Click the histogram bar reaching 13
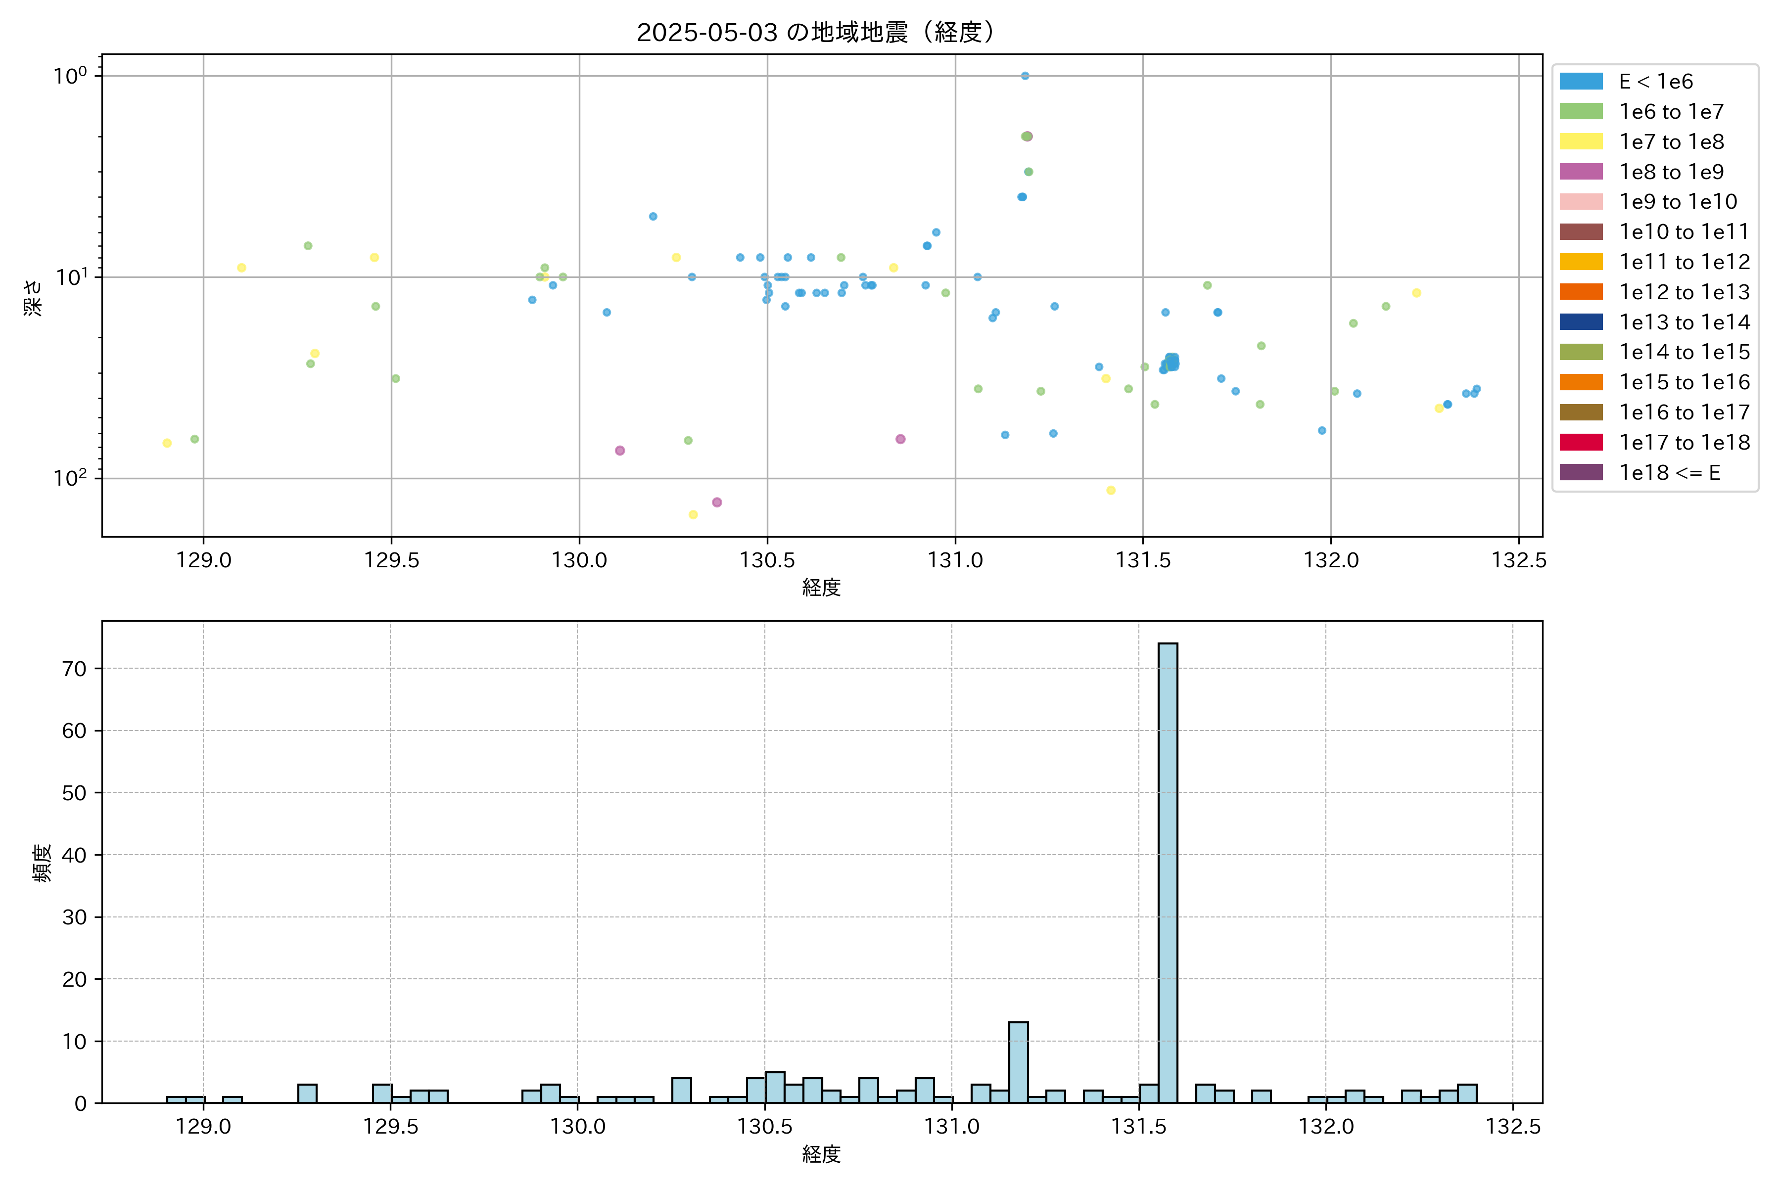The image size is (1781, 1187). tap(1018, 1062)
